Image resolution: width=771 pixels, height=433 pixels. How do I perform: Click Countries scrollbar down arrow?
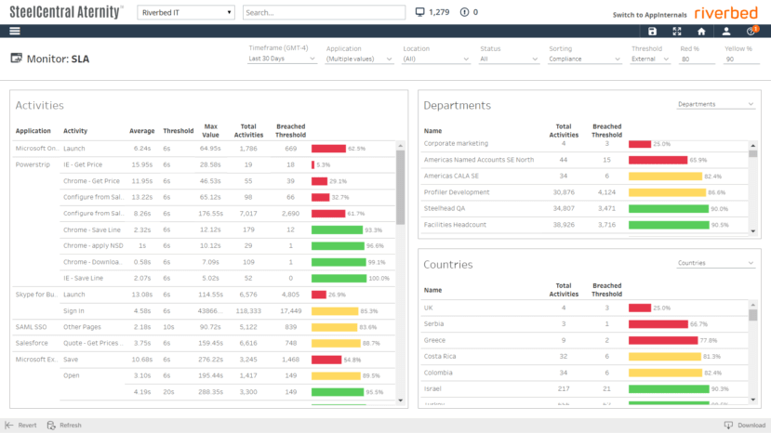[x=752, y=400]
